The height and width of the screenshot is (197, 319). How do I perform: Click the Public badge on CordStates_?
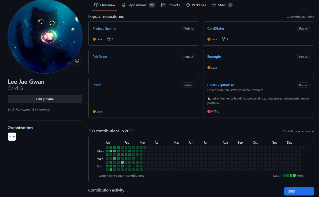[303, 28]
